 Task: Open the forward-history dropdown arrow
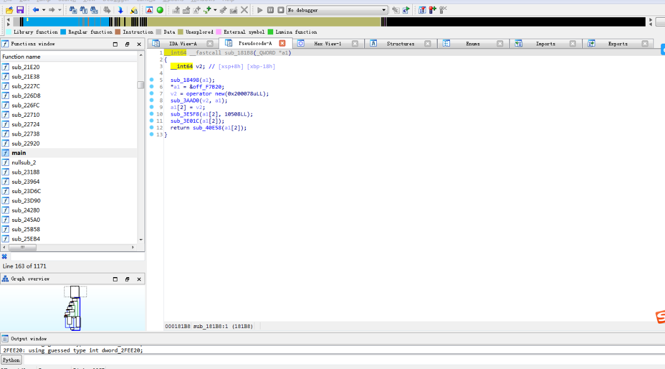point(59,10)
